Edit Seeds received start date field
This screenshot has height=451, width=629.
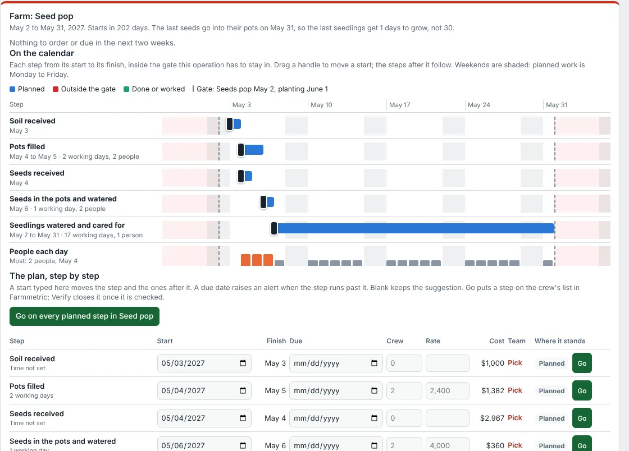coord(204,418)
